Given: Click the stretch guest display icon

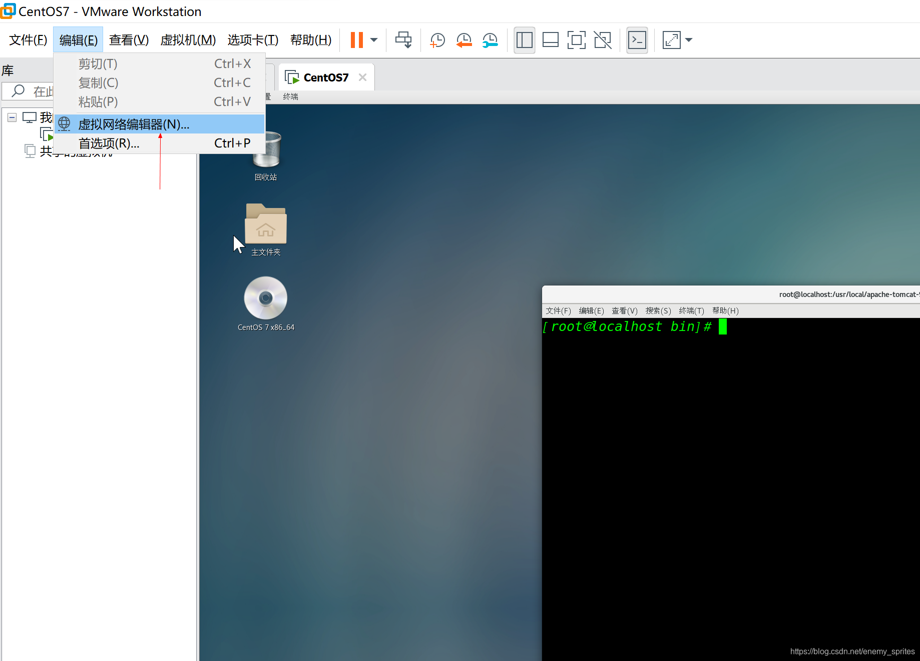Looking at the screenshot, I should click(x=671, y=40).
